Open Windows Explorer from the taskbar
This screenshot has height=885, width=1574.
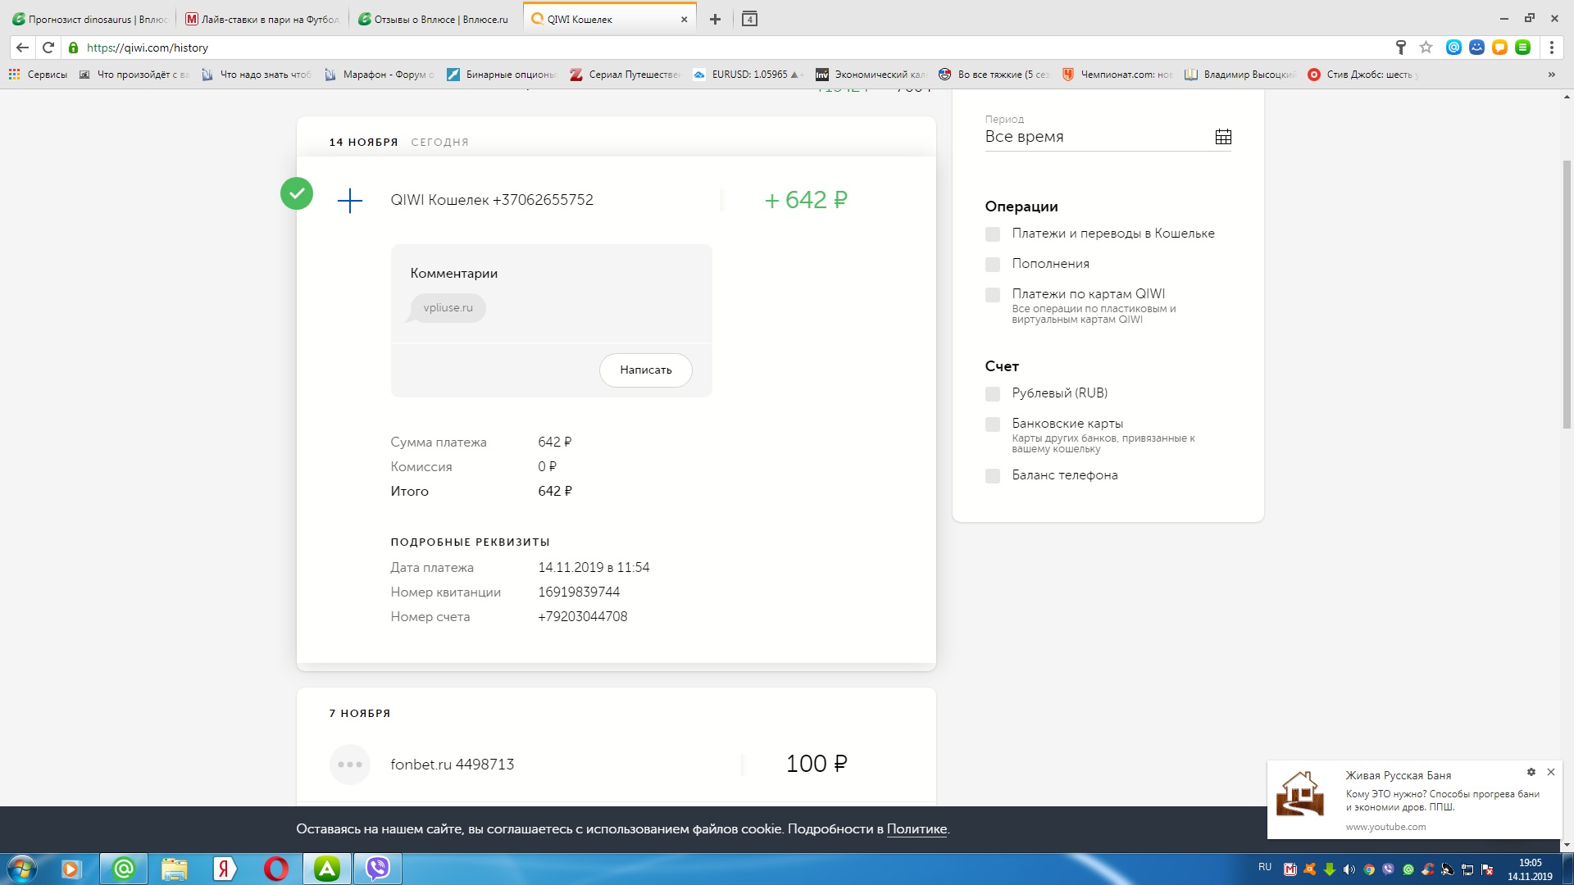pyautogui.click(x=175, y=869)
